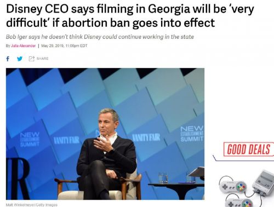274x207 pixels.
Task: Open the SHARE text link
Action: pyautogui.click(x=42, y=59)
